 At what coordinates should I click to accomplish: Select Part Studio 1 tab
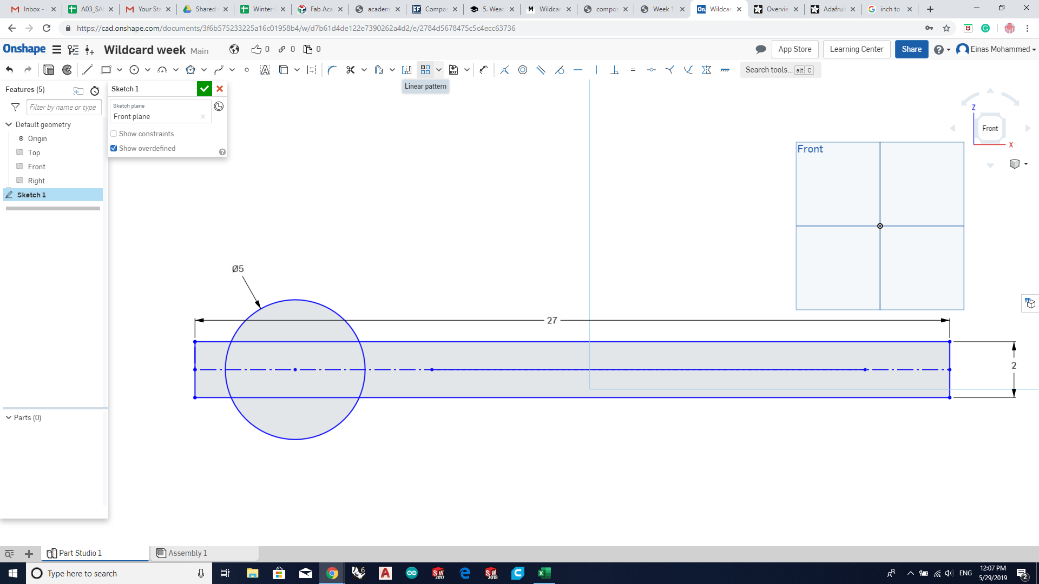click(80, 553)
